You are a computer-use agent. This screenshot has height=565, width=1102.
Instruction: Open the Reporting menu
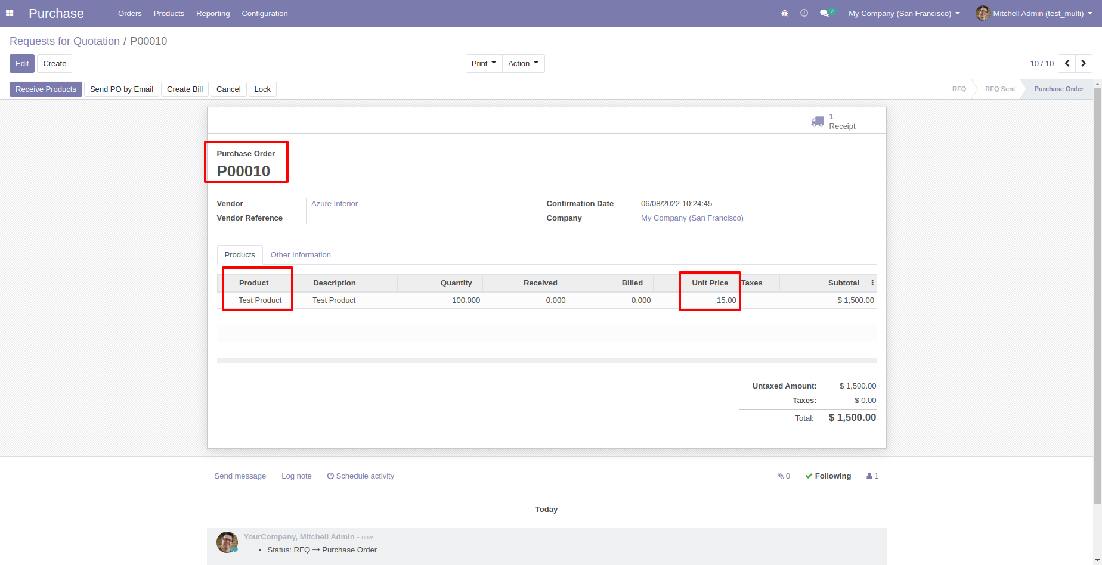coord(213,13)
